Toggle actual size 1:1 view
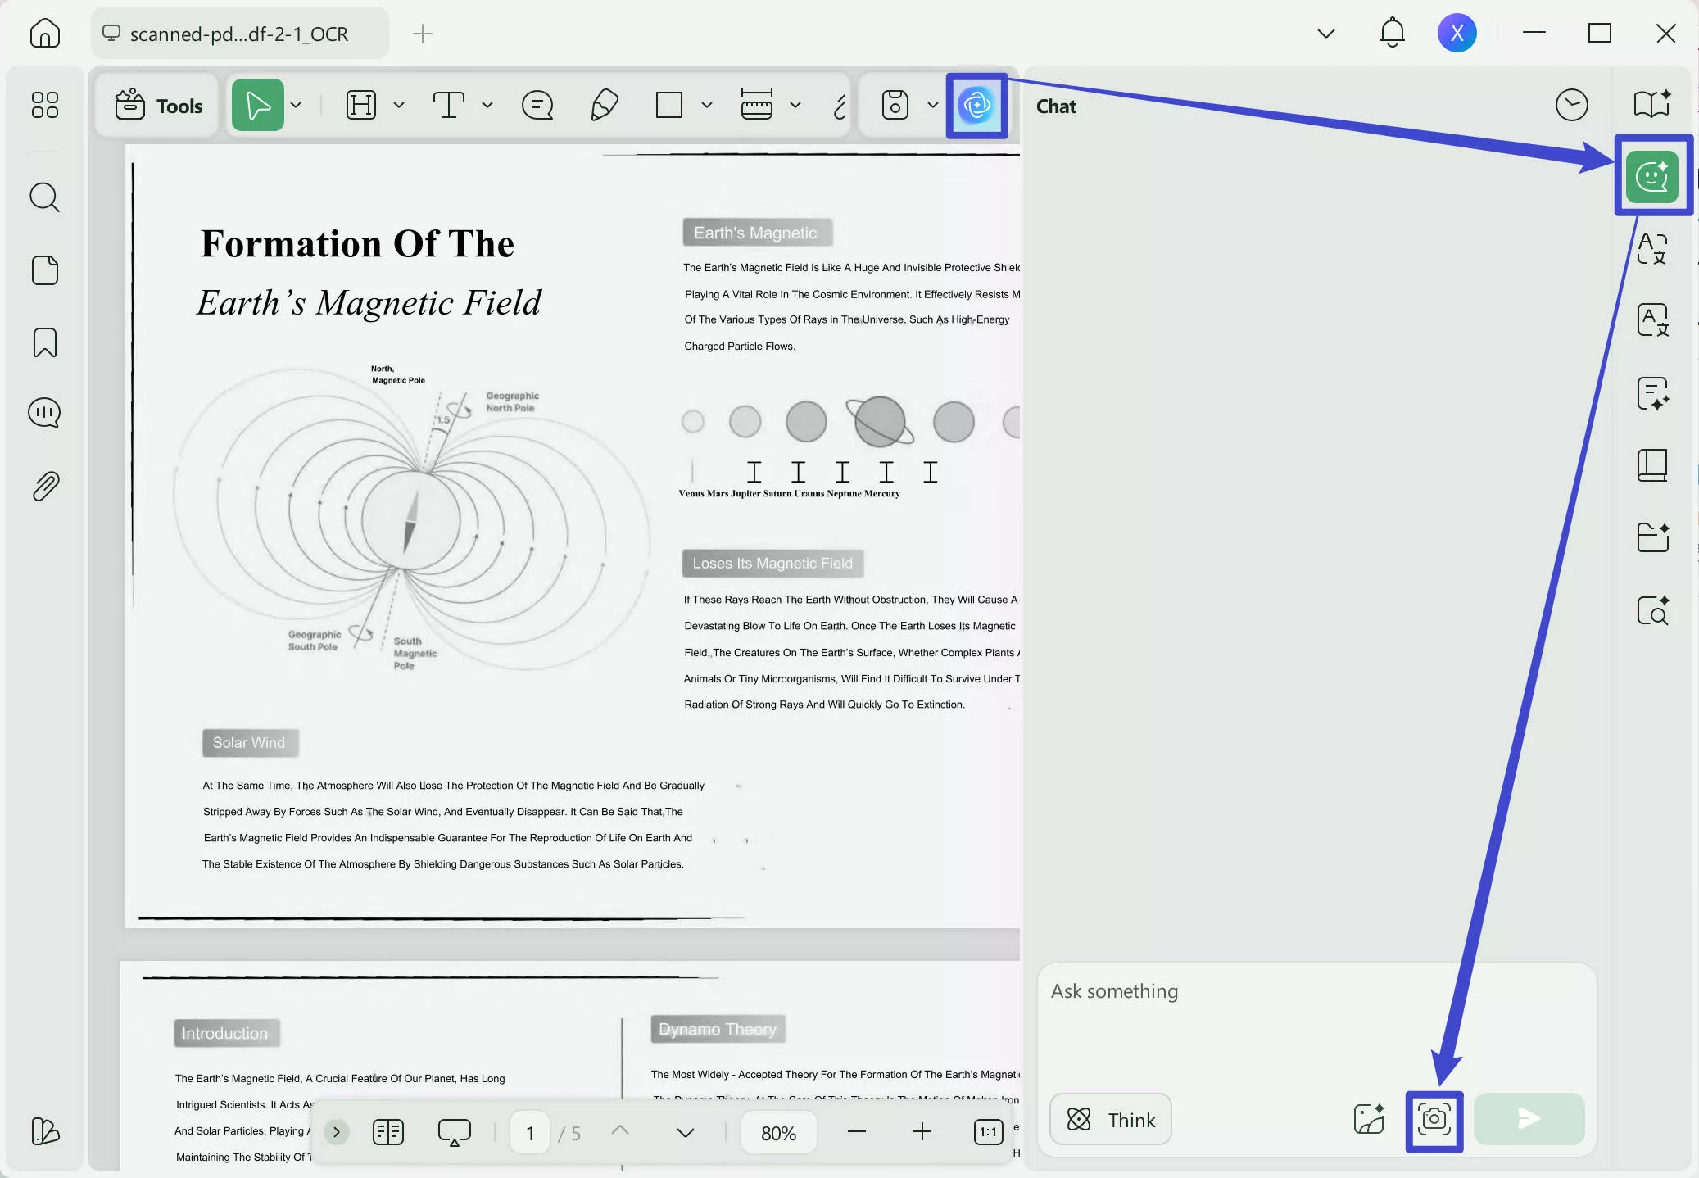 [x=988, y=1132]
